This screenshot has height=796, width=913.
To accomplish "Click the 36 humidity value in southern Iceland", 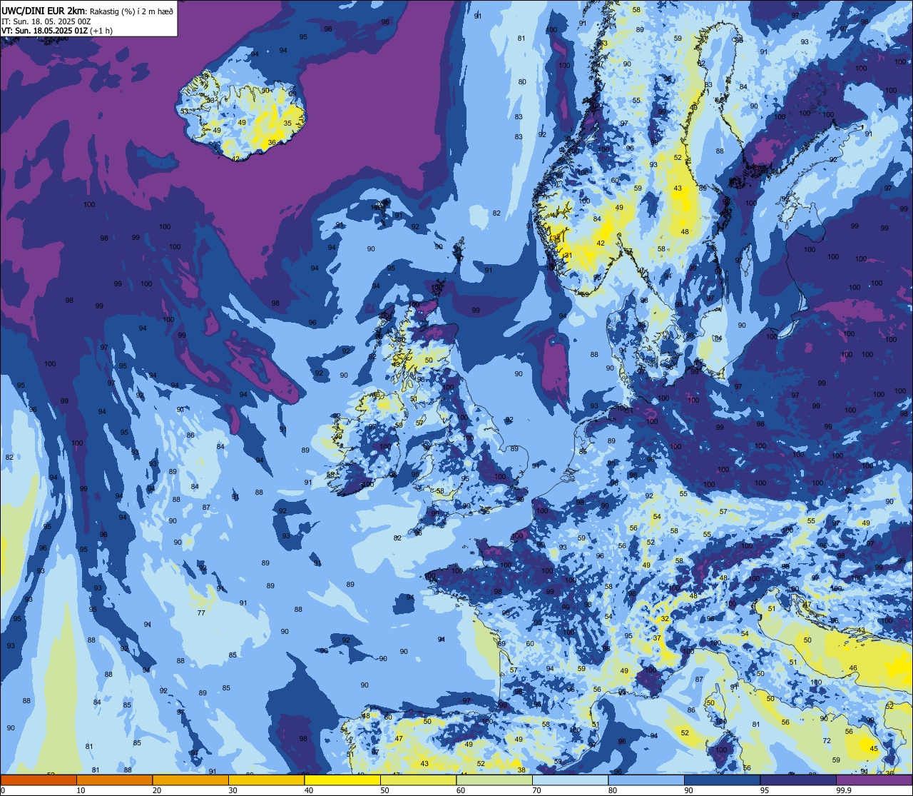I will (272, 143).
